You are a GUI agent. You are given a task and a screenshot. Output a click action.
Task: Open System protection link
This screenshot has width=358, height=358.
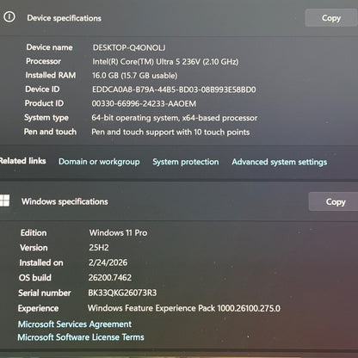186,162
